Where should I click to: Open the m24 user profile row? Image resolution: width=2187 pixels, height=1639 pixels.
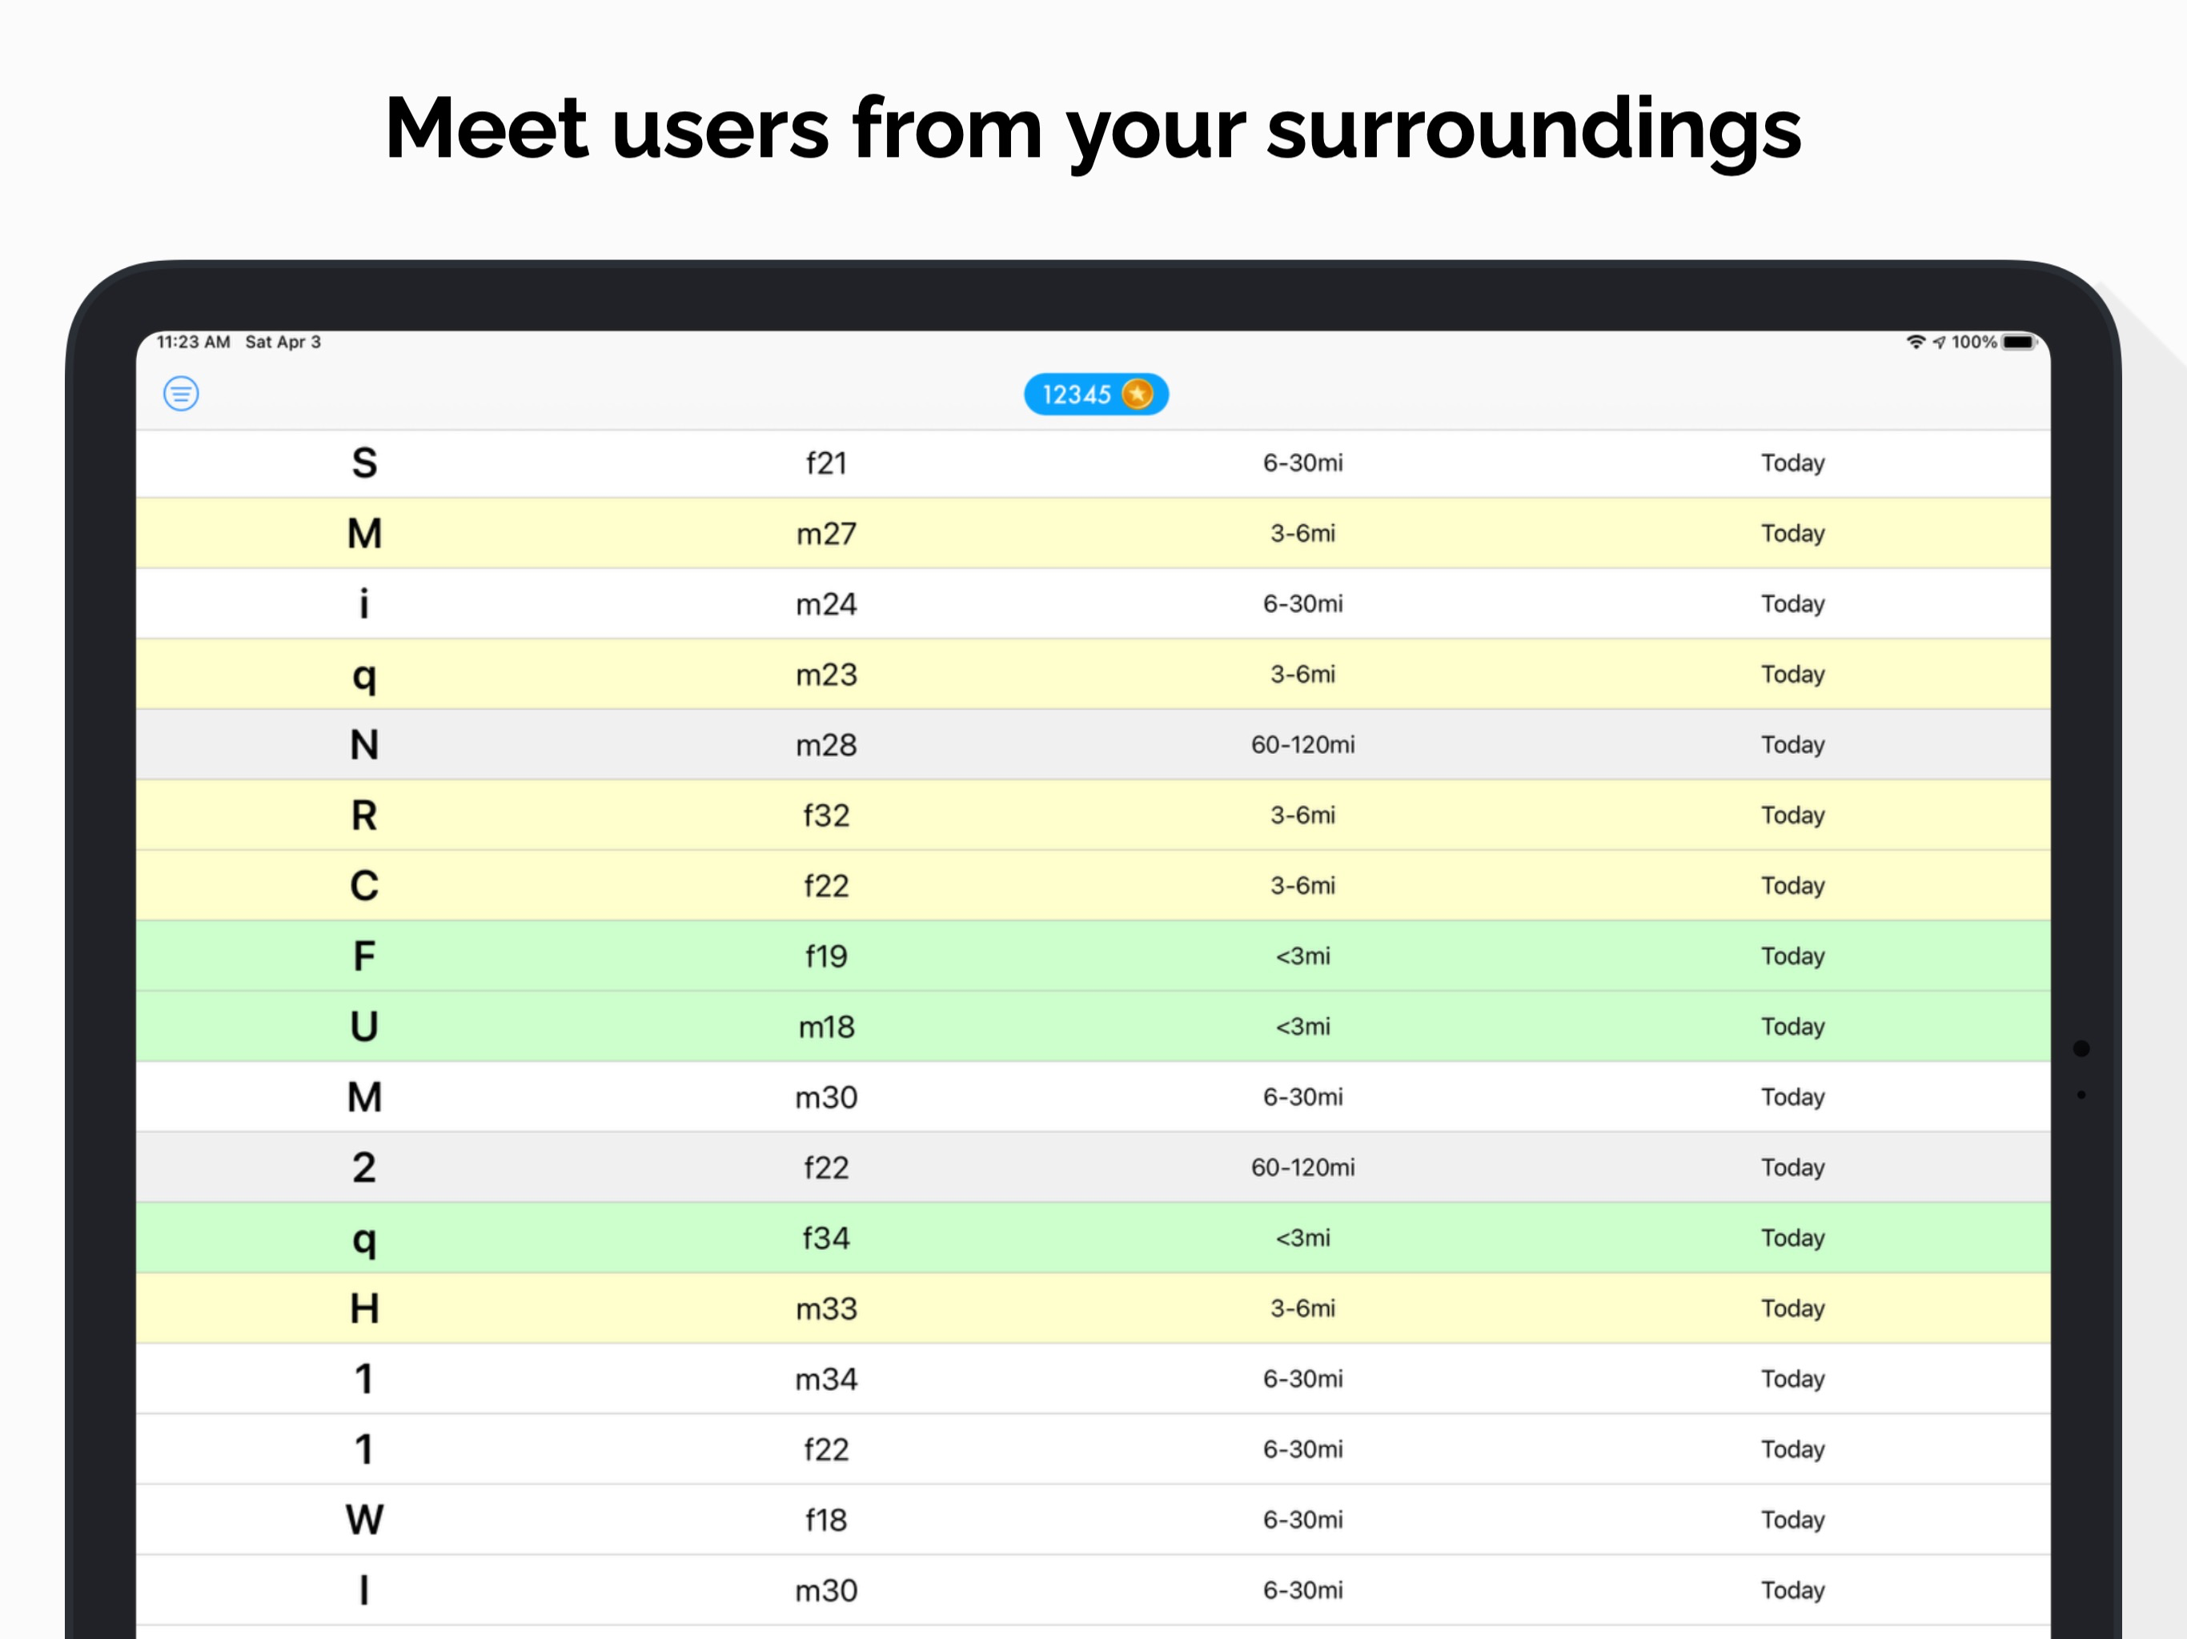click(x=827, y=604)
